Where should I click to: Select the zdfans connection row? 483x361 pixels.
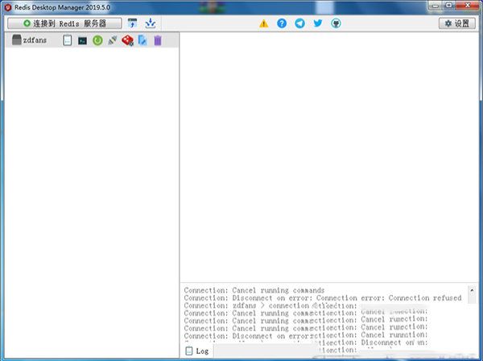pyautogui.click(x=92, y=40)
